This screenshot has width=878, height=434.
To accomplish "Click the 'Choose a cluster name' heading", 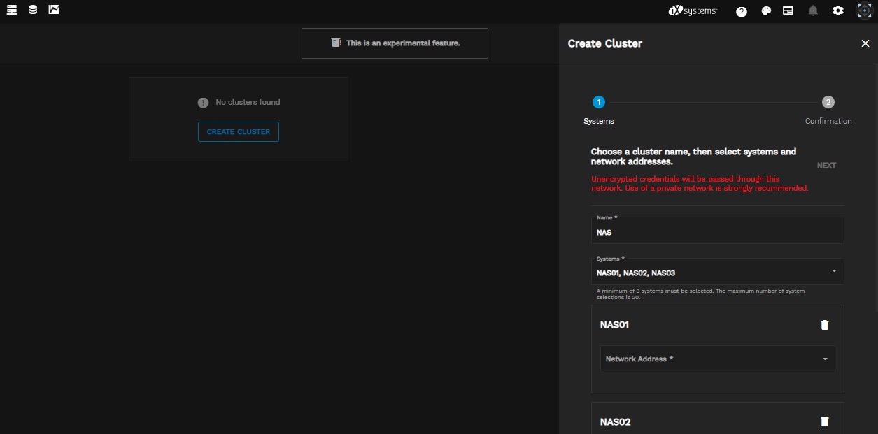I will click(694, 157).
